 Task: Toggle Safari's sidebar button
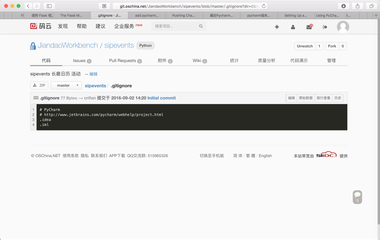tap(49, 6)
